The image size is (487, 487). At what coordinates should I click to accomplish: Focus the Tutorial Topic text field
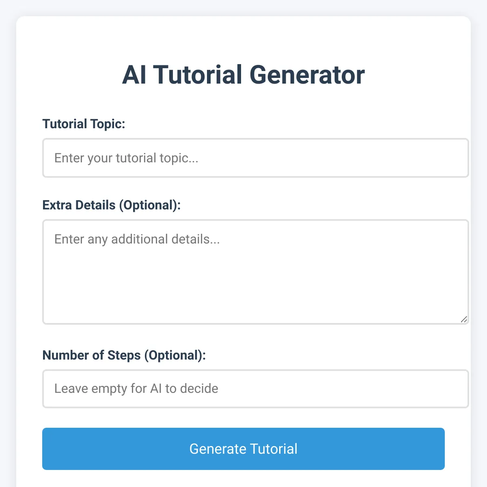point(256,158)
